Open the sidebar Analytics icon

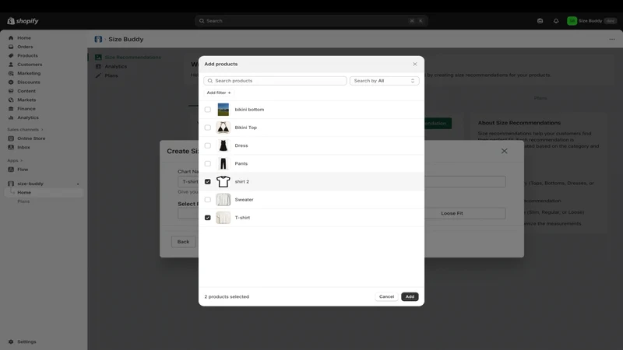11,117
